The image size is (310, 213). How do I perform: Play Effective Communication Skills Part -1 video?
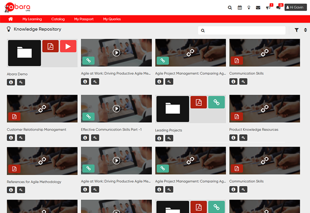(116, 109)
